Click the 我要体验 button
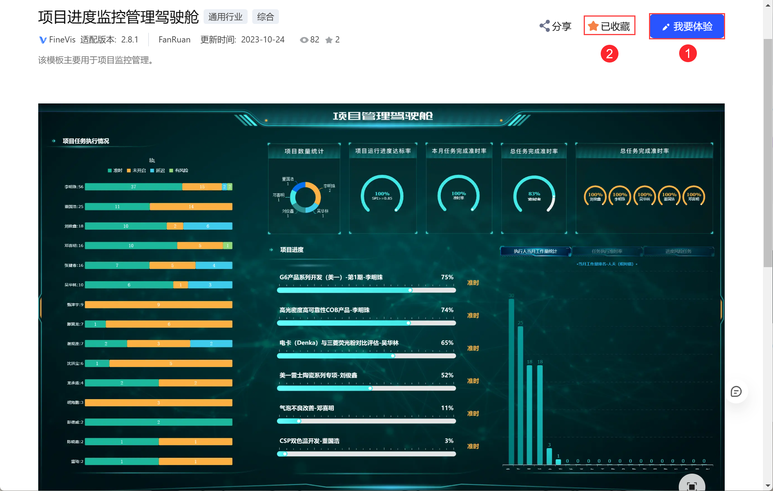 [687, 26]
